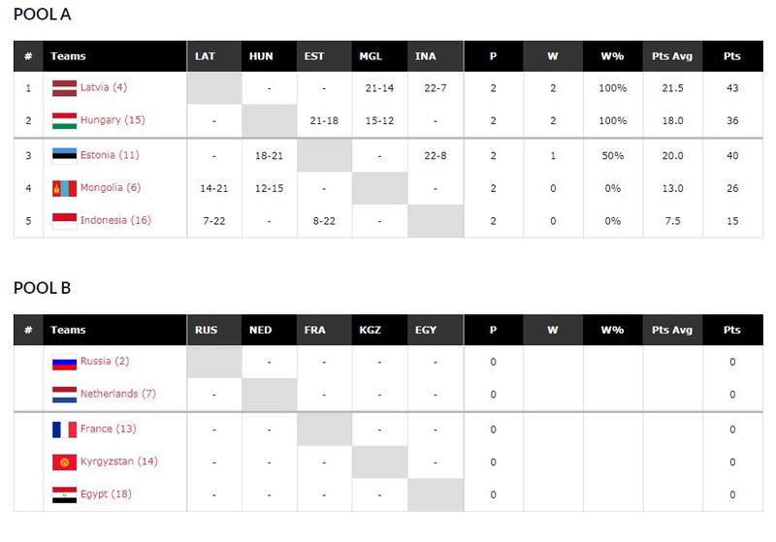Screen dimensions: 776x542
Task: Open the Estonia (11) team link
Action: (110, 155)
